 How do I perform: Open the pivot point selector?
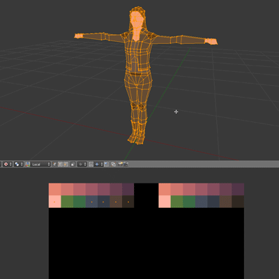coord(19,164)
